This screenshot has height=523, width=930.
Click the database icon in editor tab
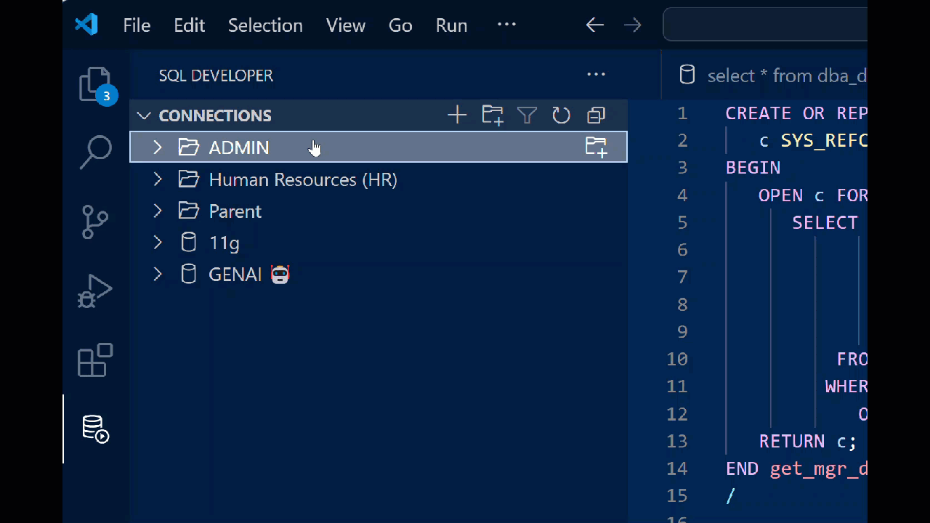click(x=687, y=75)
